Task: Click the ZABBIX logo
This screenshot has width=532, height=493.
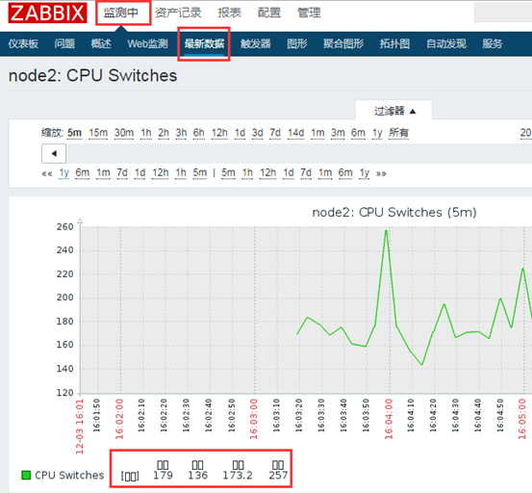Action: coord(47,13)
